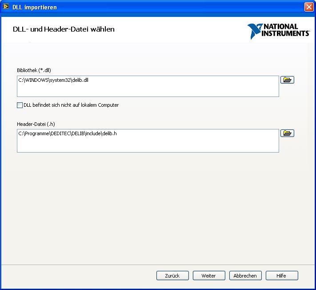Screen dimensions: 316x290
Task: Click the 'DLL befindet sich nicht' checkbox label
Action: coord(71,105)
